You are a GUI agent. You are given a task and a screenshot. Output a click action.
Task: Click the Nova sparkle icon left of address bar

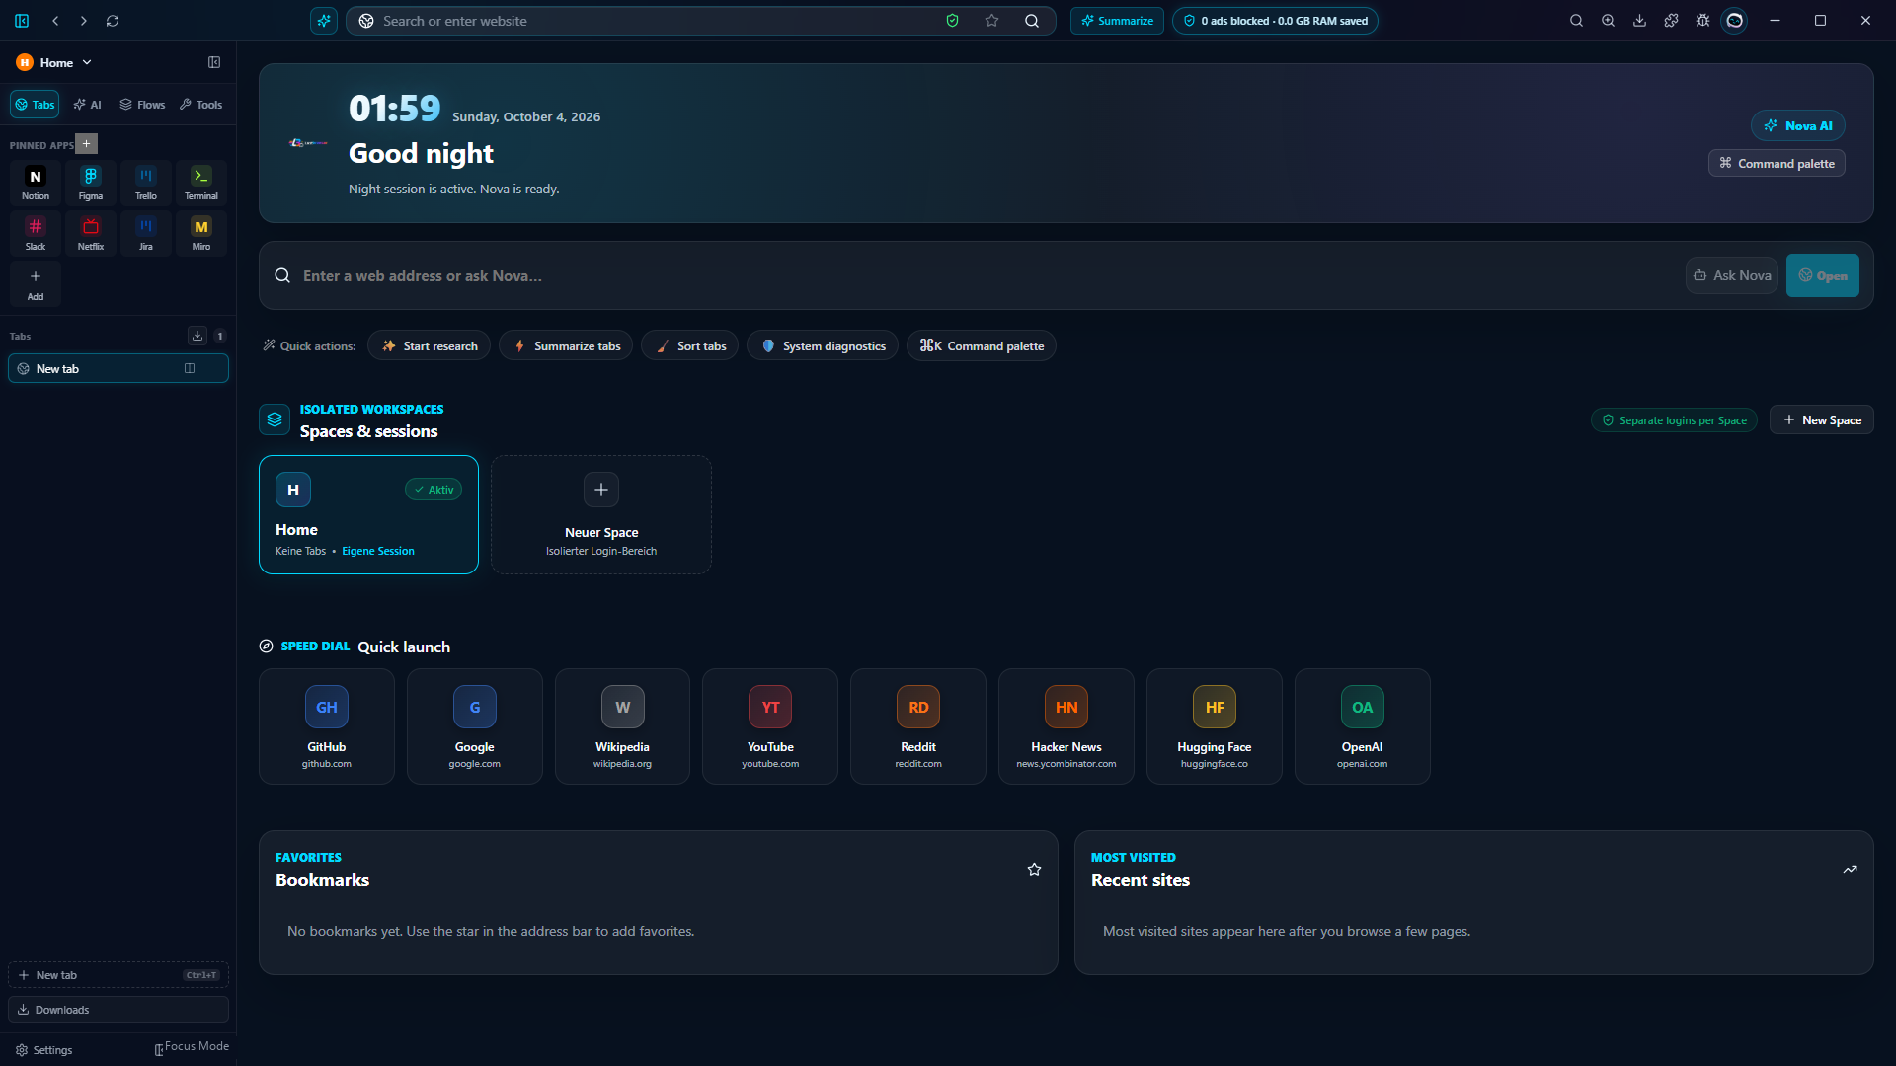[x=324, y=21]
